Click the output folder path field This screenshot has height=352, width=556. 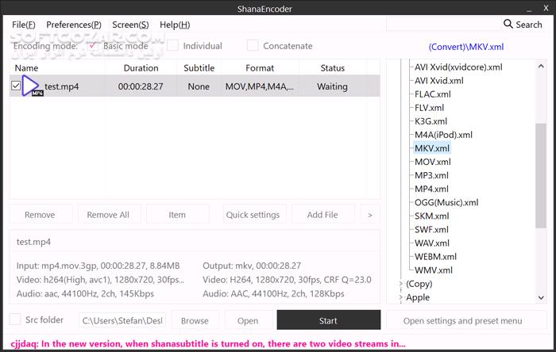click(x=122, y=320)
